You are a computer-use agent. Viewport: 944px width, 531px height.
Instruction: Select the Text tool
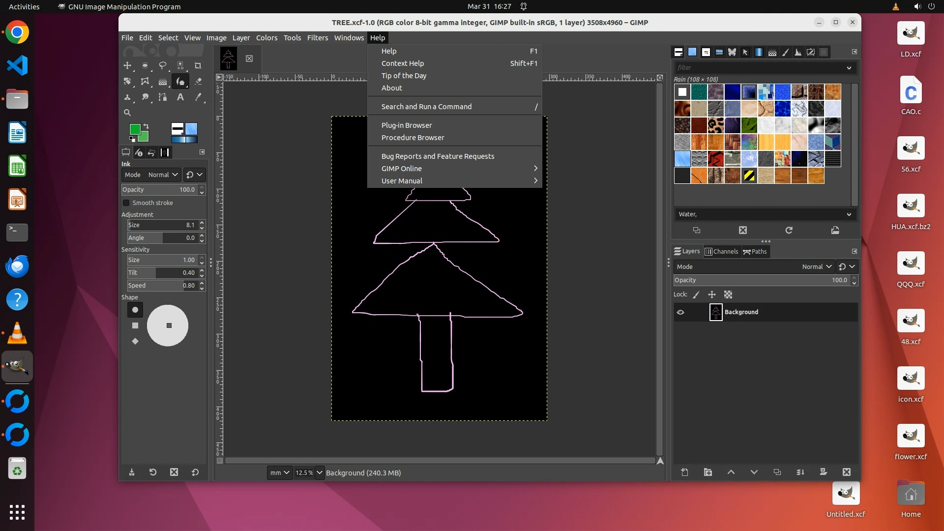pos(180,97)
